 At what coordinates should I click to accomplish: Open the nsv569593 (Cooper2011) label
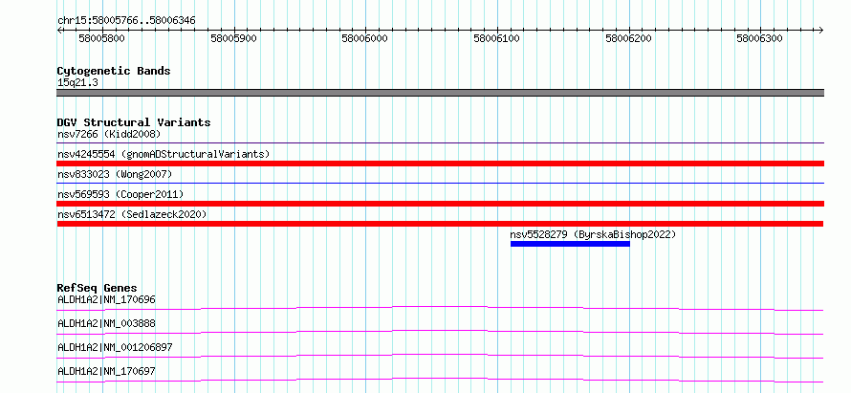120,194
